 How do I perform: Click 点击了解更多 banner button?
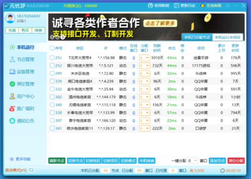[x=160, y=24]
